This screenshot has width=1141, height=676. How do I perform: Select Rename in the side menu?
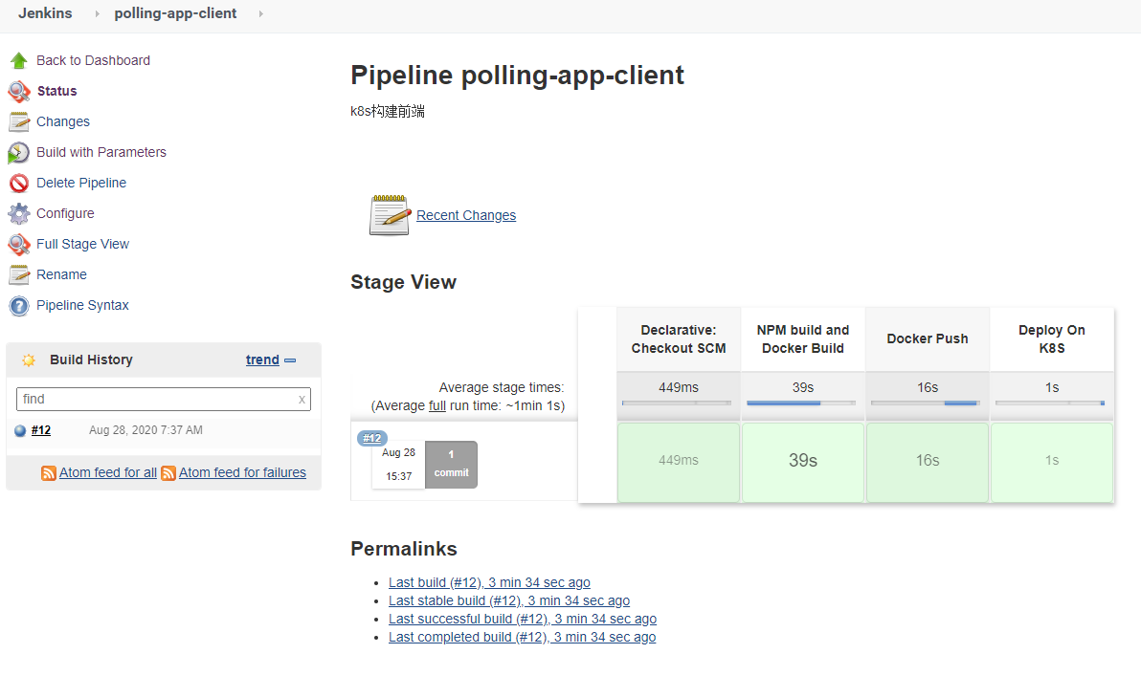tap(61, 274)
